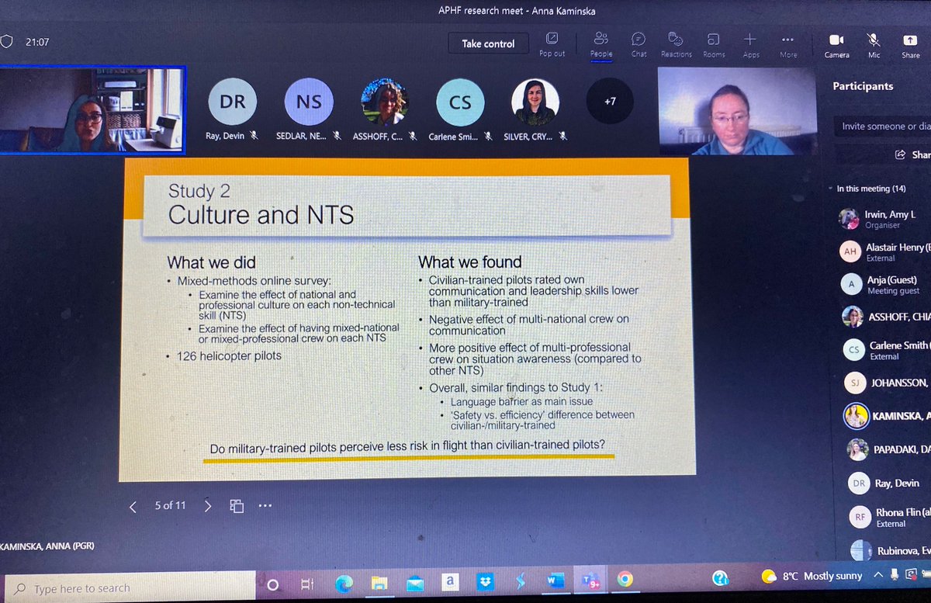
Task: Open Microsoft Edge from the taskbar
Action: 344,582
